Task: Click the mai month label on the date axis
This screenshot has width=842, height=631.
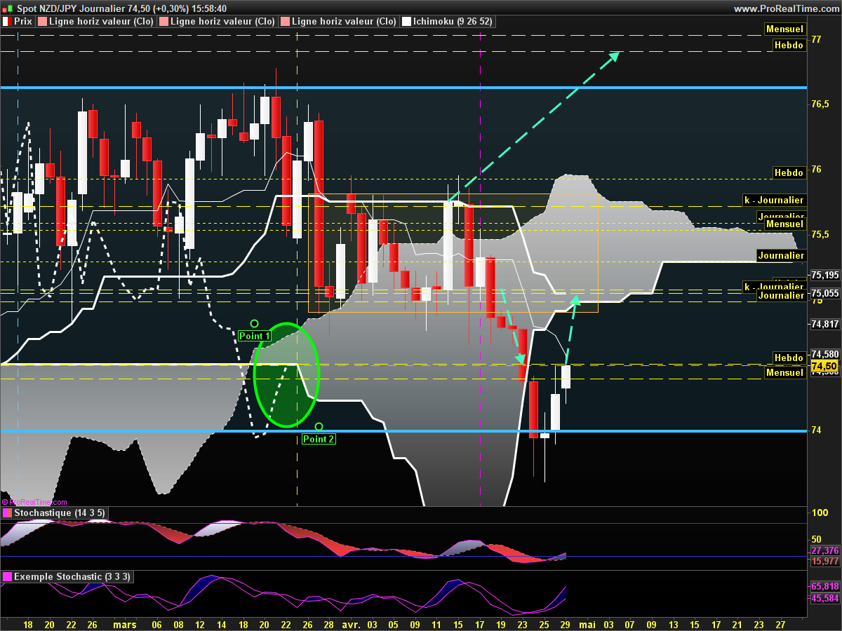Action: 587,623
